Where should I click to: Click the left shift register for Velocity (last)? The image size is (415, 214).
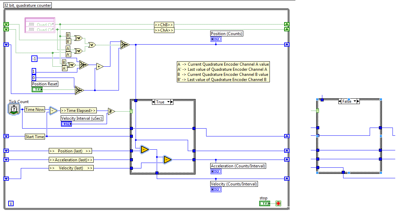[x=6, y=178]
